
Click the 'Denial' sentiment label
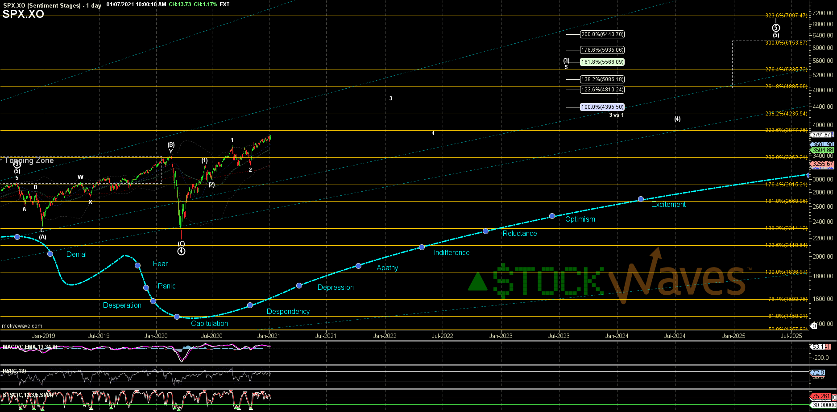[76, 255]
